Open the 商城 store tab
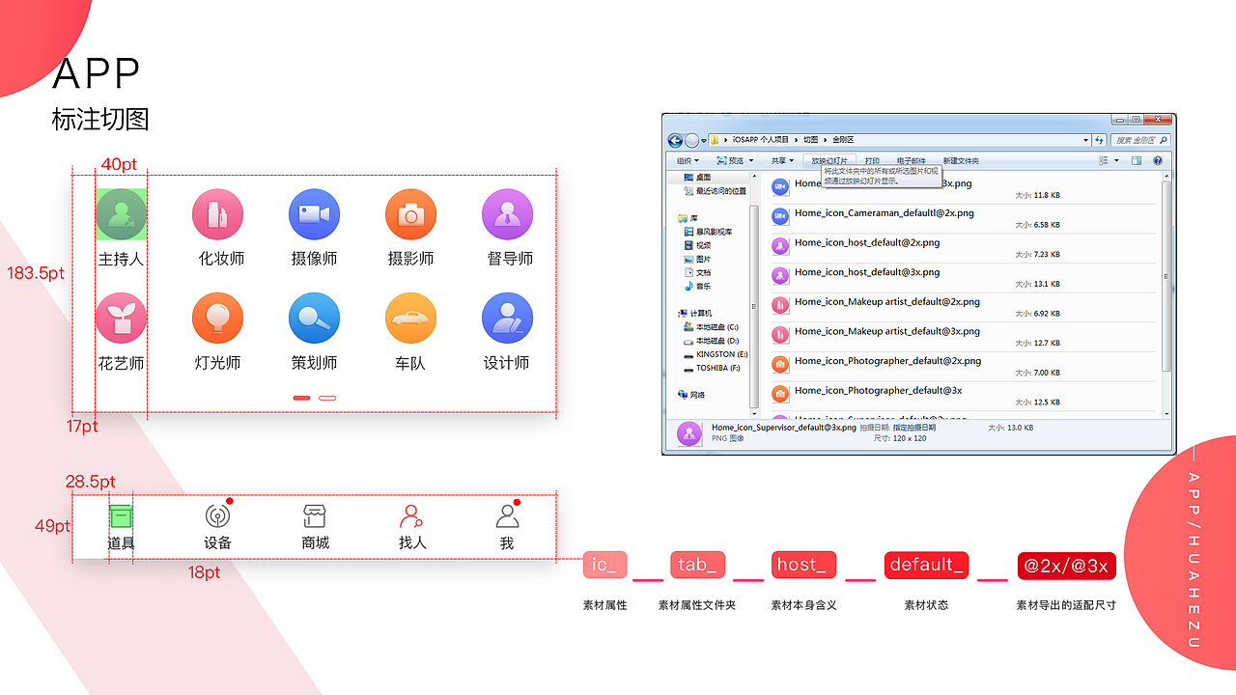1236x695 pixels. [x=315, y=527]
